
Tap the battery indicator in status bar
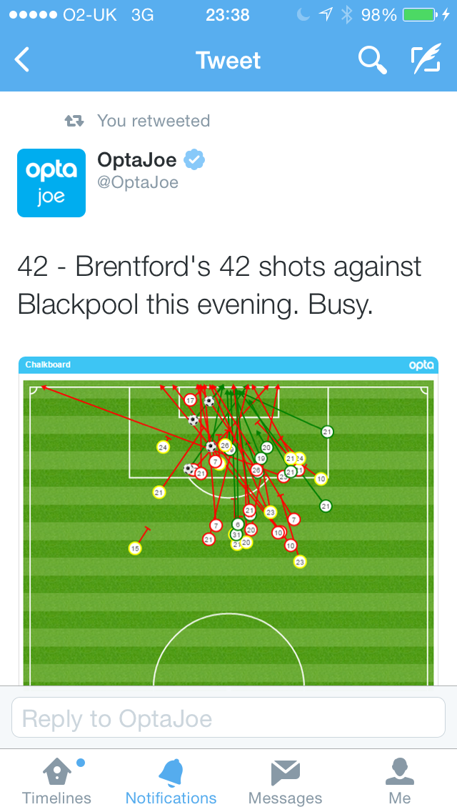[x=420, y=15]
